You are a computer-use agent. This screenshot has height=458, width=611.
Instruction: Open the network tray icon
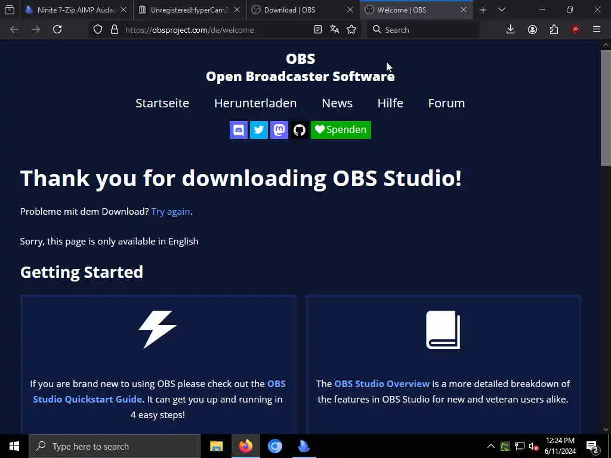(520, 446)
